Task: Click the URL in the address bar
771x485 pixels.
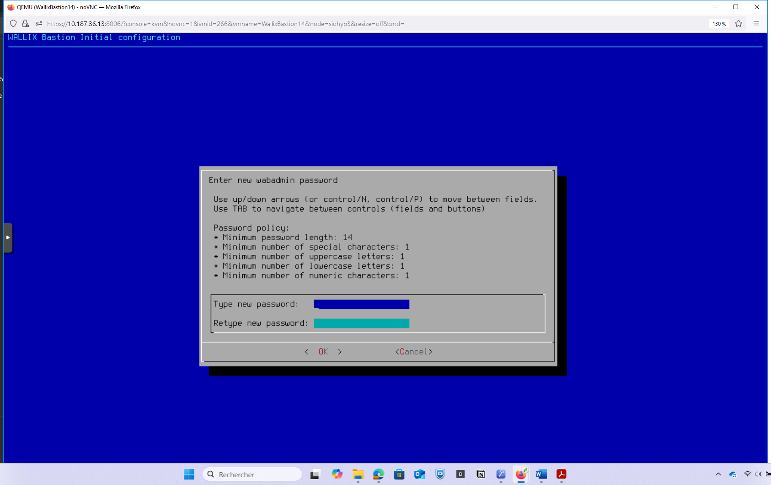Action: (225, 24)
